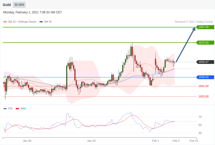Click the Feb 15 date axis label
This screenshot has width=215, height=145.
(x=194, y=141)
